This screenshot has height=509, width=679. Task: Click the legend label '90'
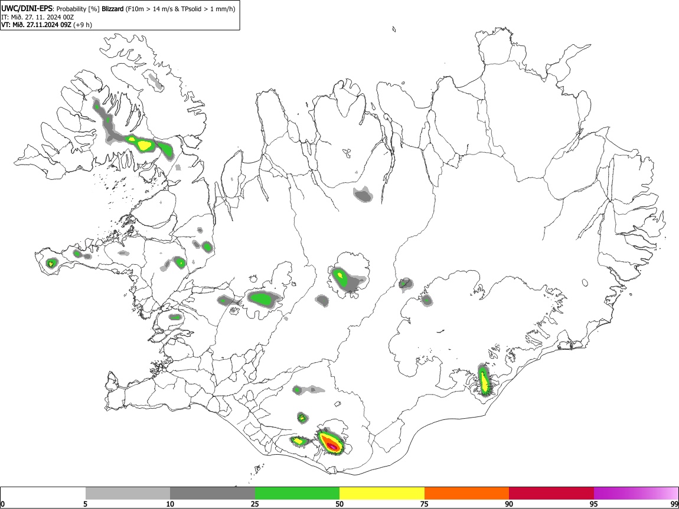tap(509, 504)
